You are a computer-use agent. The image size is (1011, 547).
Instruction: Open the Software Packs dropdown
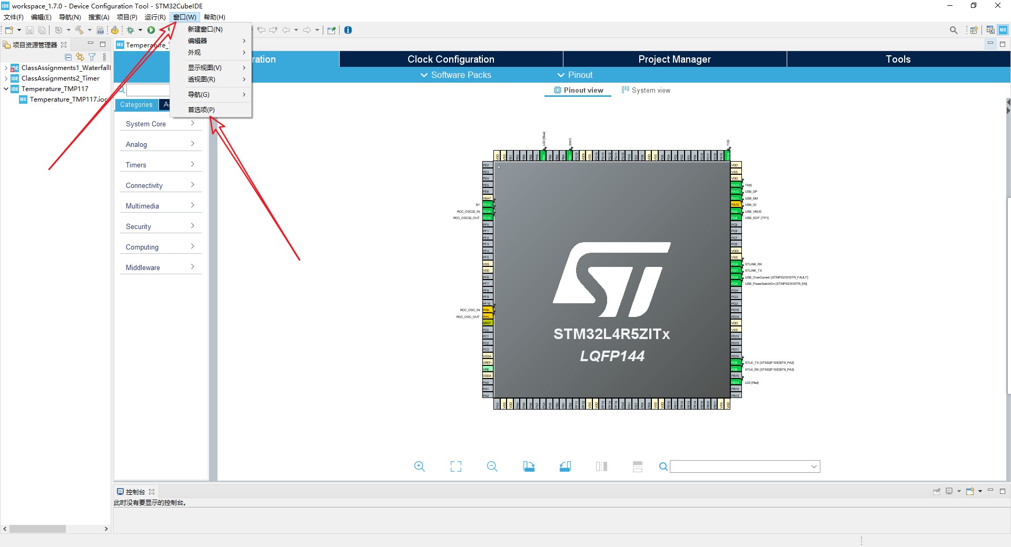(455, 75)
